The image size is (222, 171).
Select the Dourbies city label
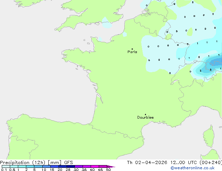coord(145,117)
